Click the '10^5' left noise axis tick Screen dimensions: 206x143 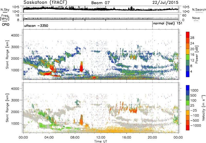pyautogui.click(x=16, y=7)
